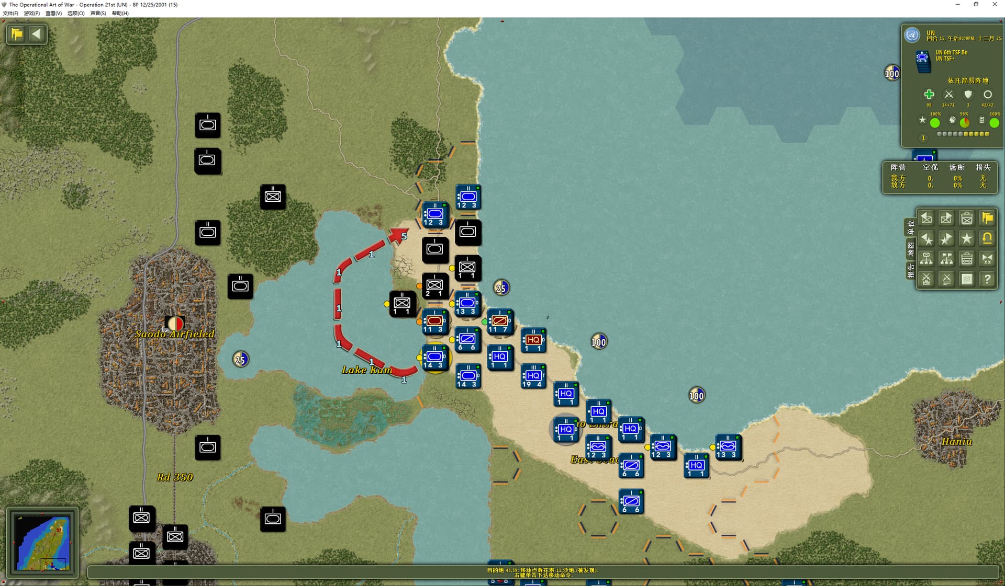
Task: Click the yellow flags button at top-left
Action: click(17, 34)
